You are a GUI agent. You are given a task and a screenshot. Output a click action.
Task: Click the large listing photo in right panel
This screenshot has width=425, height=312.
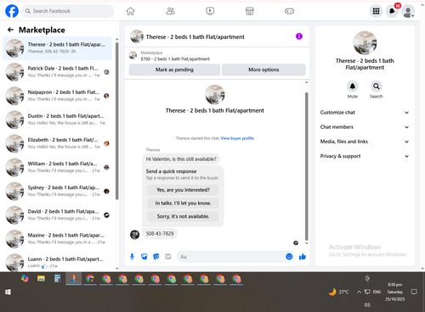tap(365, 42)
